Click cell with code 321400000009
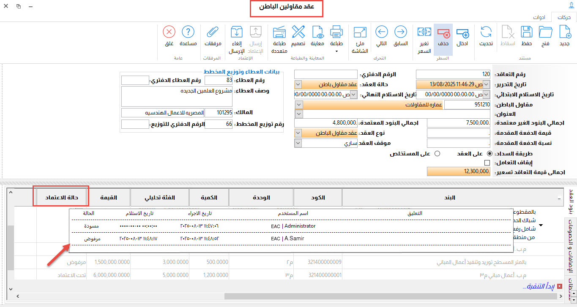The width and height of the screenshot is (577, 307). (318, 262)
